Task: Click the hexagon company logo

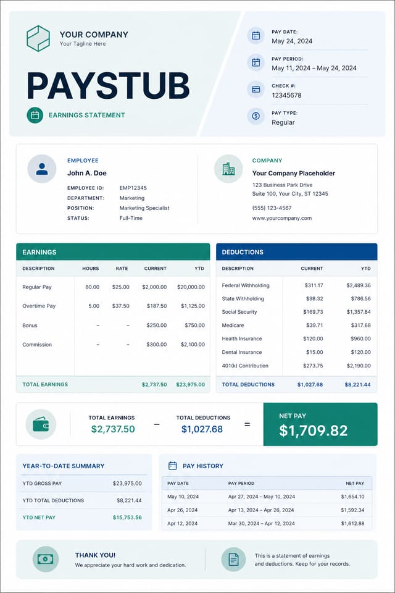Action: tap(38, 38)
